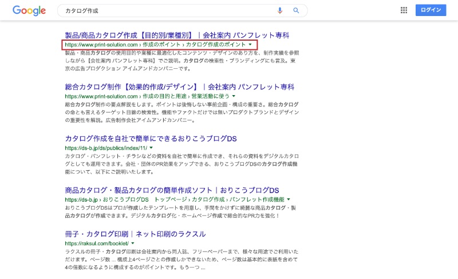Screen dimensions: 458x279
Task: Click snippet beginning おりこうブログDSはプロが作成した
Action: pyautogui.click(x=180, y=212)
